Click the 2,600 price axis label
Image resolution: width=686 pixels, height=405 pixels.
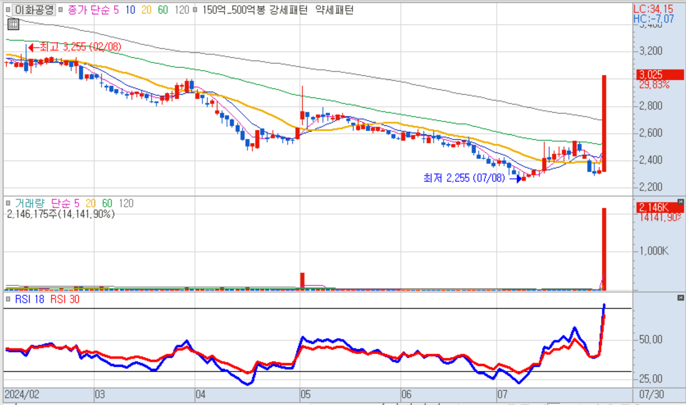(650, 133)
